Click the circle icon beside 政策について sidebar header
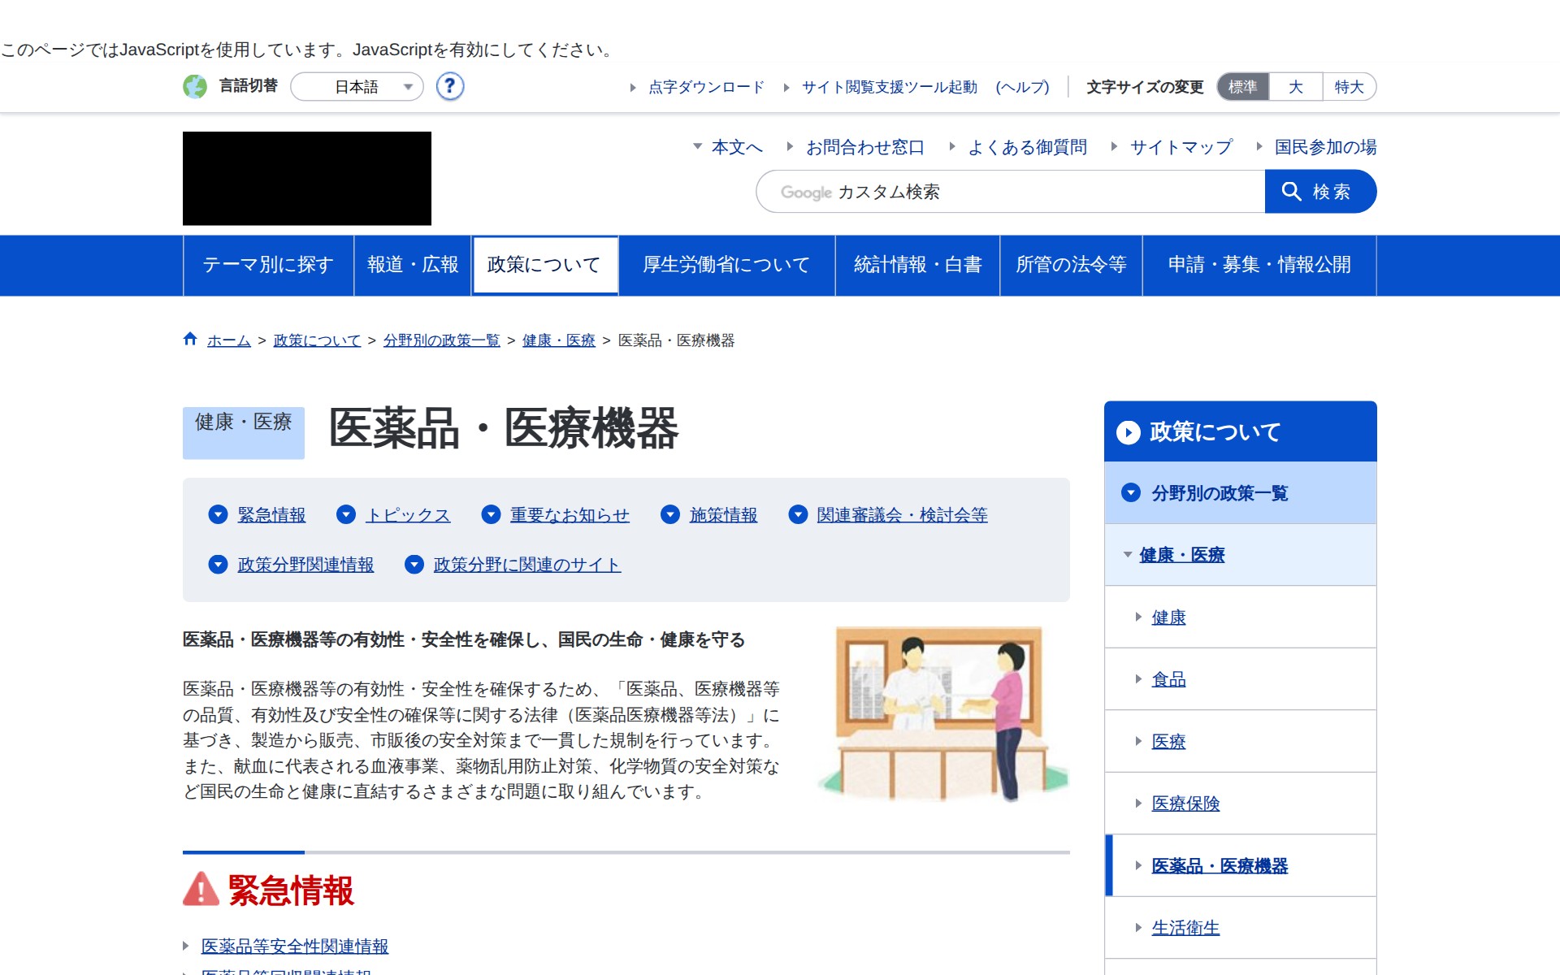 (x=1128, y=432)
